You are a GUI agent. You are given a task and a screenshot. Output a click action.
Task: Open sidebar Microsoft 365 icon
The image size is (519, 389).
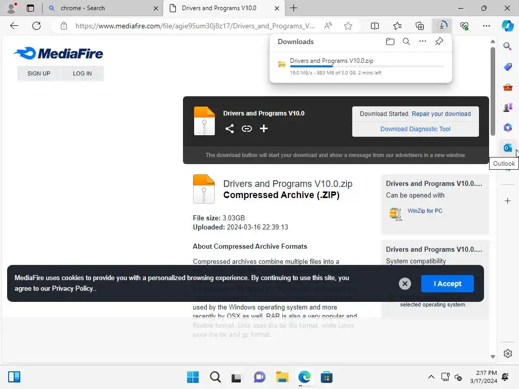coord(507,128)
